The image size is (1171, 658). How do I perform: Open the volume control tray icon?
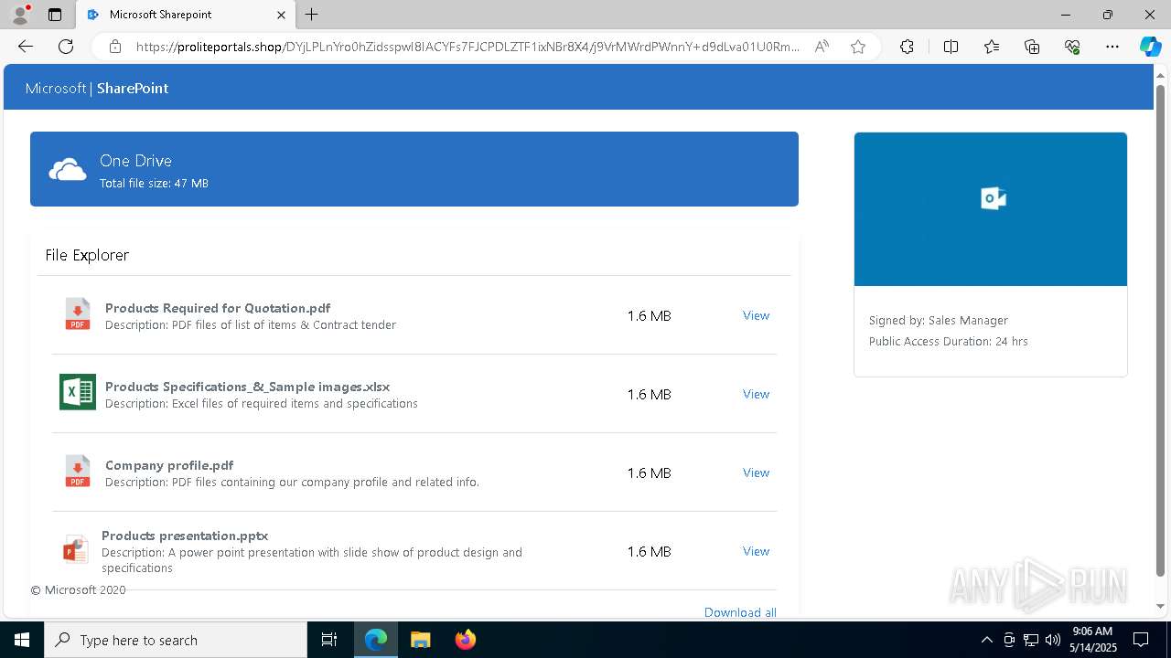(1053, 640)
